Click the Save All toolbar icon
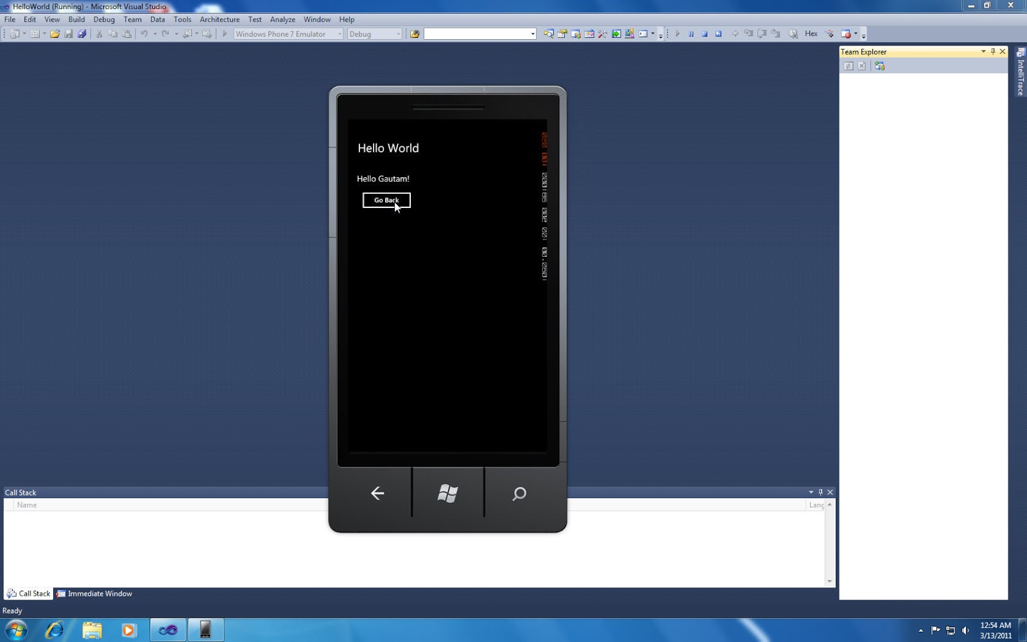The width and height of the screenshot is (1027, 642). tap(82, 34)
